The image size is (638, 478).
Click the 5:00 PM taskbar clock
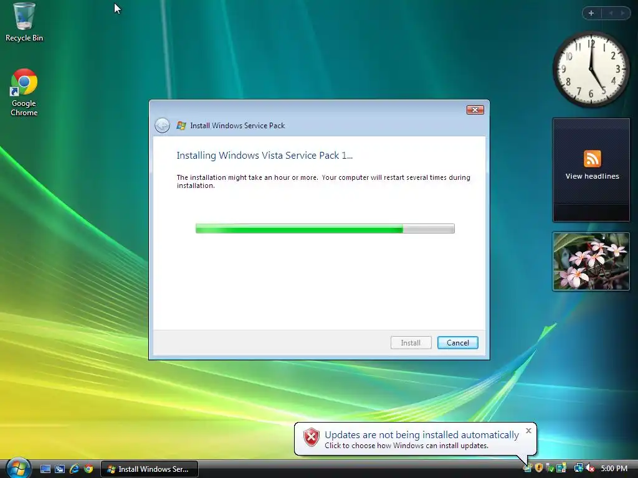tap(614, 468)
